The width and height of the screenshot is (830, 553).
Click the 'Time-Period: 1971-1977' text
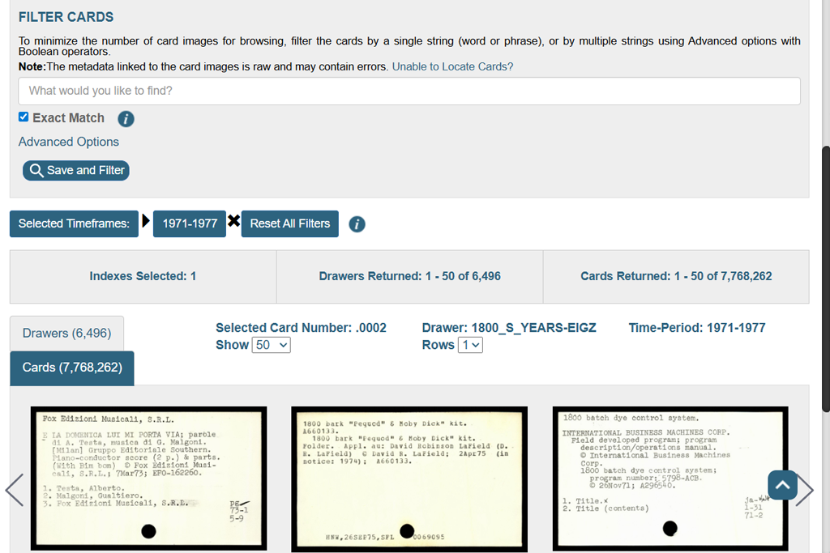coord(696,328)
